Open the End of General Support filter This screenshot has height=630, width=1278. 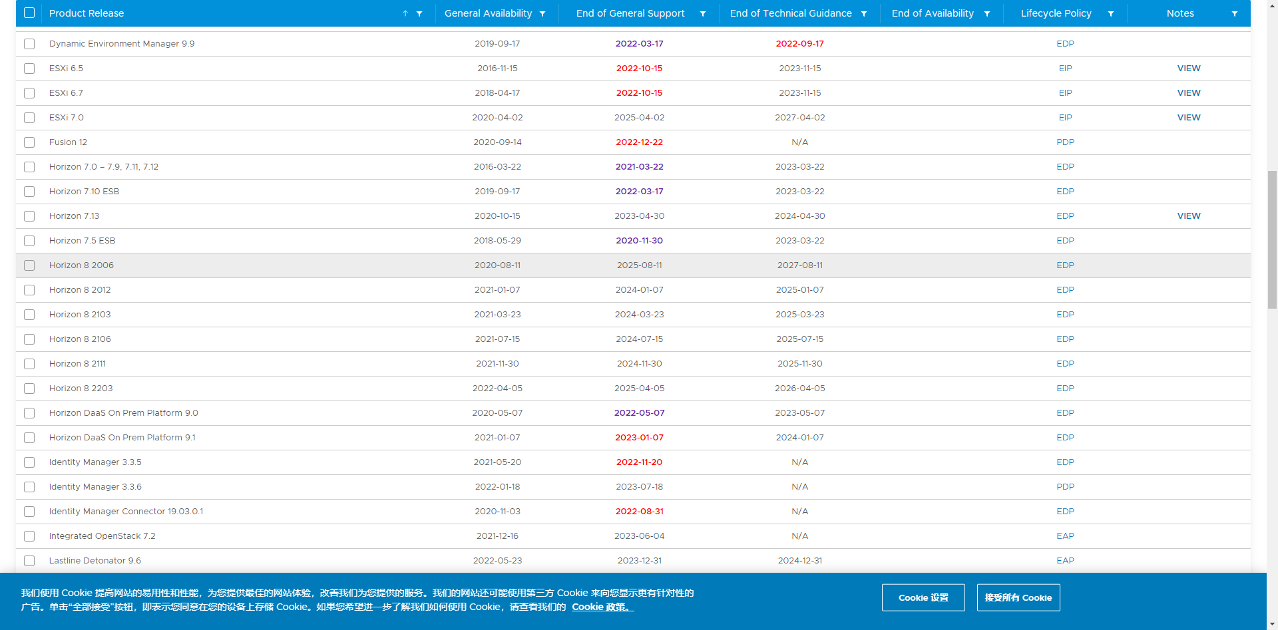coord(703,13)
